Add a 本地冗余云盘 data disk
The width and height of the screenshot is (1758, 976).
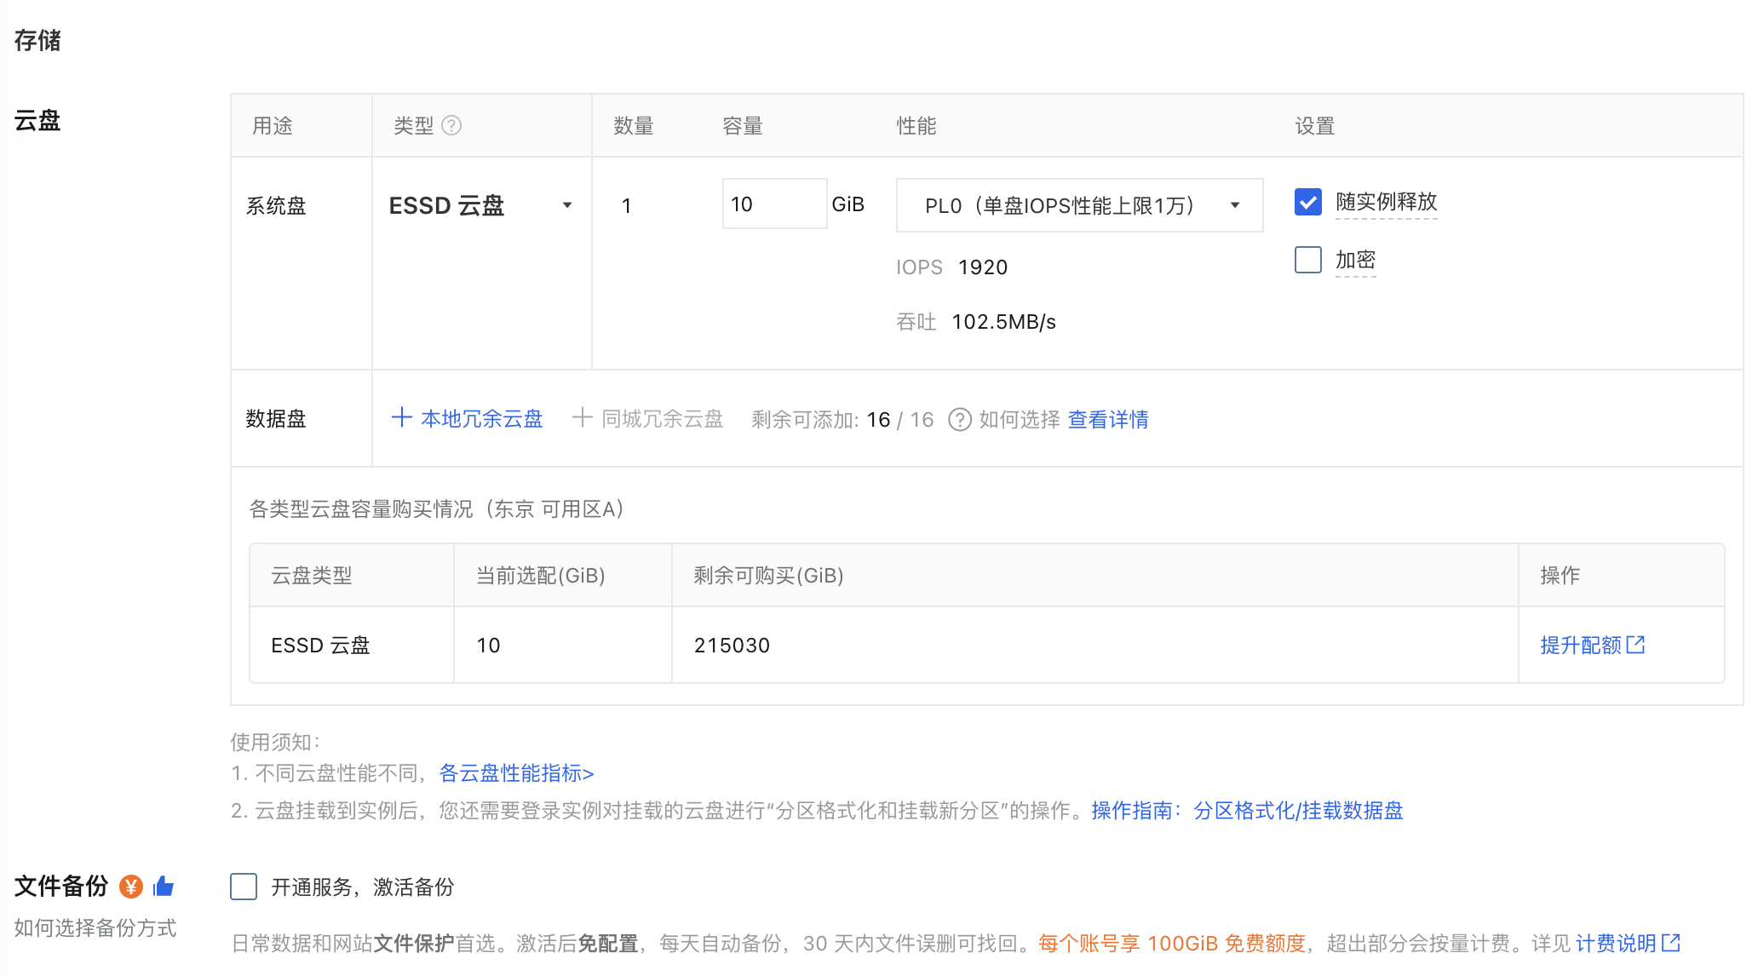467,419
